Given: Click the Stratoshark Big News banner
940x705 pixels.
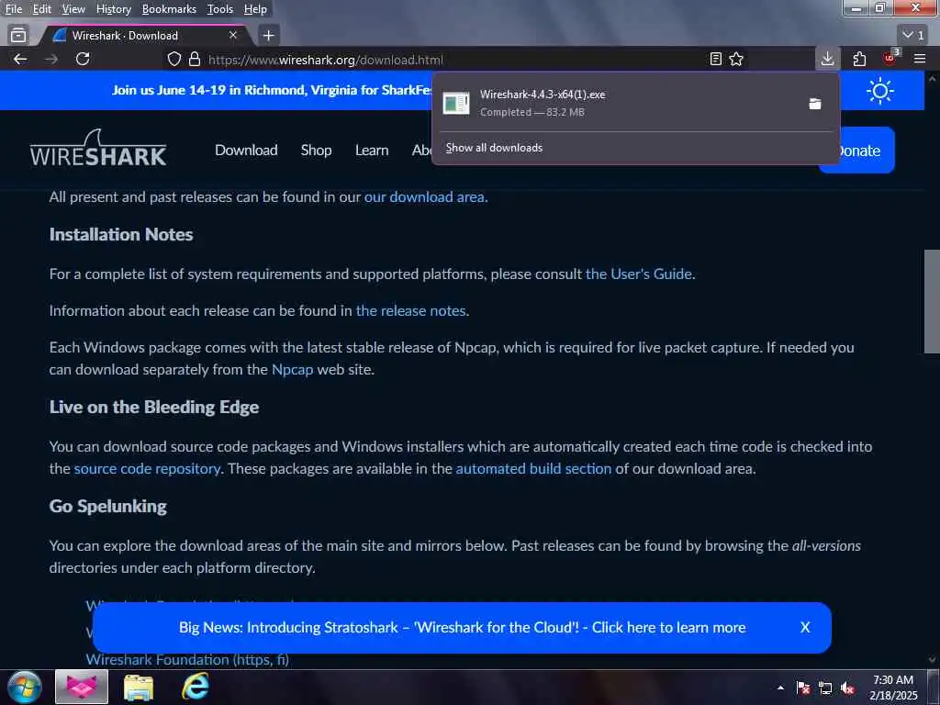Looking at the screenshot, I should 462,627.
